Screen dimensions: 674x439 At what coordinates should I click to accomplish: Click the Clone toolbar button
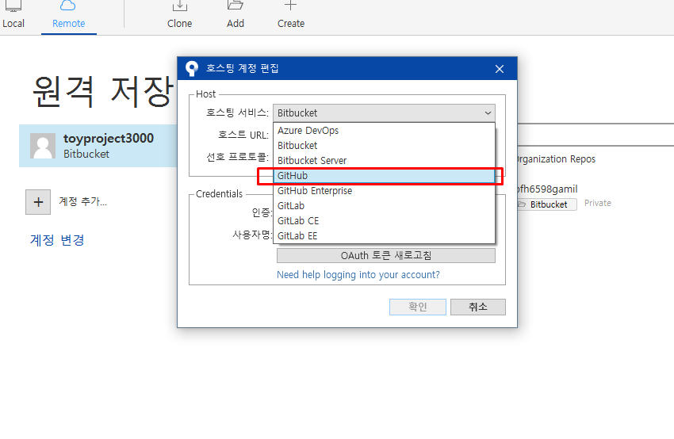pyautogui.click(x=180, y=16)
